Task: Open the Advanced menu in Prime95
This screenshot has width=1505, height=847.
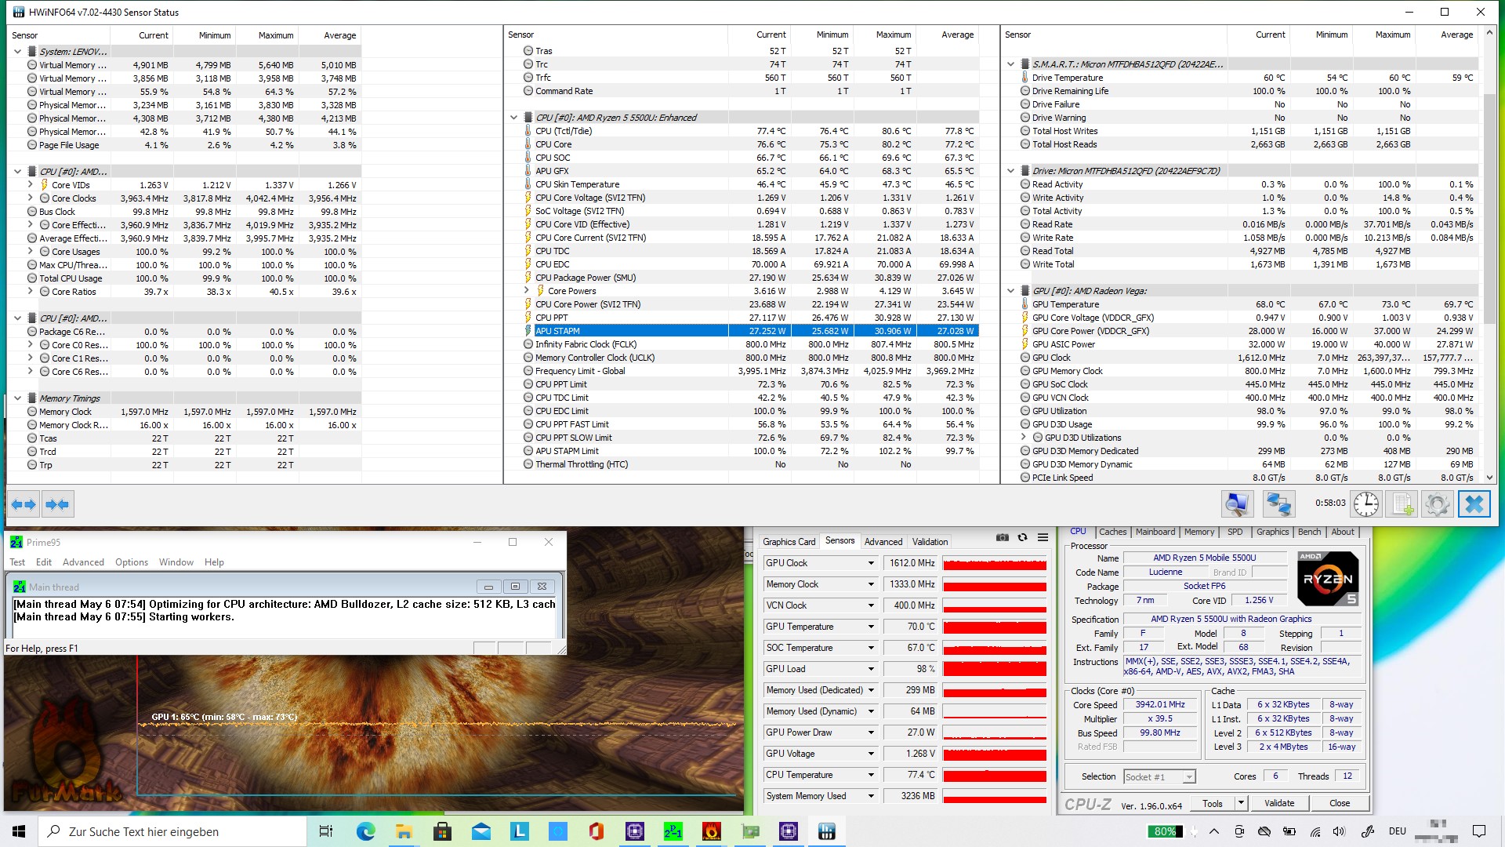Action: coord(83,562)
